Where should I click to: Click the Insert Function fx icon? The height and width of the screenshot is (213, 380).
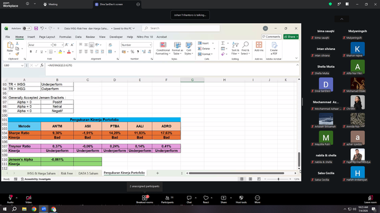click(x=42, y=65)
